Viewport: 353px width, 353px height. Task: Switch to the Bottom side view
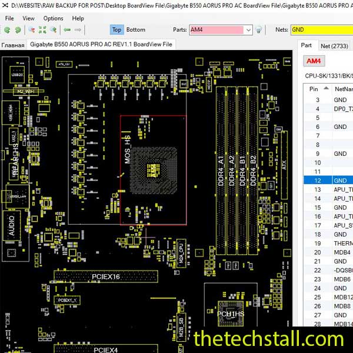coord(136,30)
